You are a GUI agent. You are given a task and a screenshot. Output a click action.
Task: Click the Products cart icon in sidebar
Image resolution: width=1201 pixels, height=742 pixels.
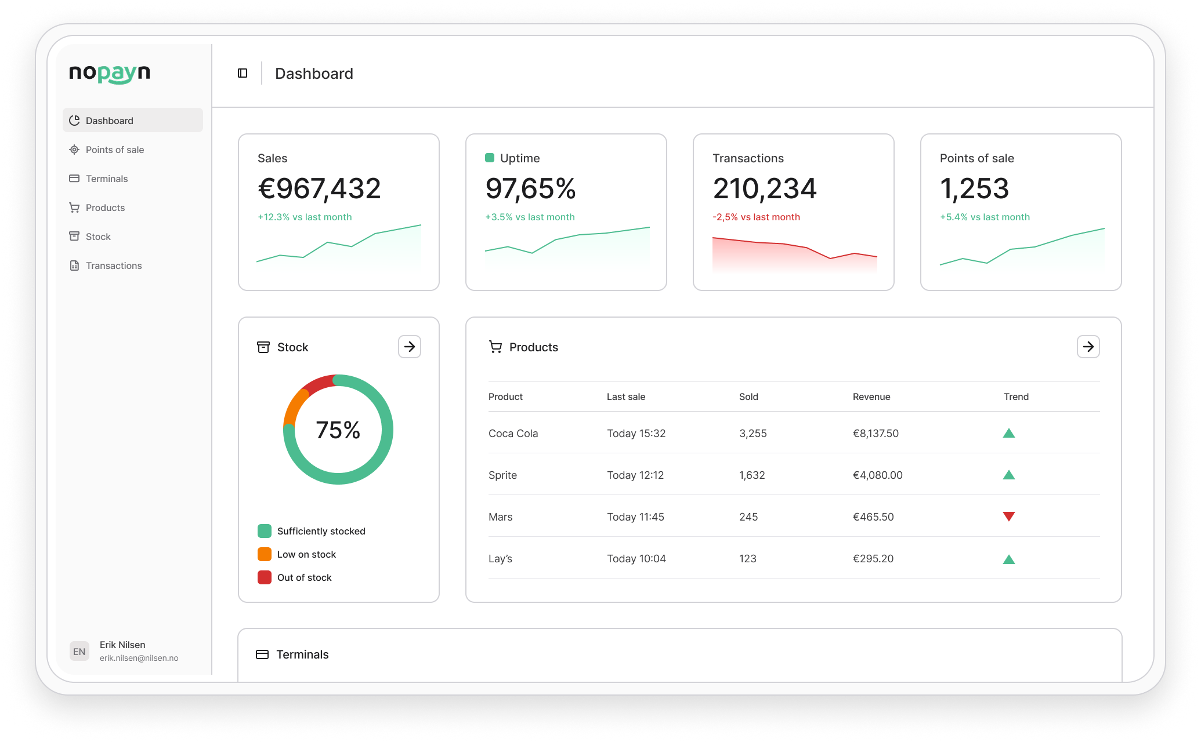[x=74, y=208]
